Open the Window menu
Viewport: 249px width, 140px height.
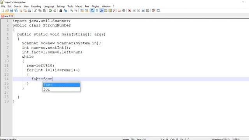coord(106,6)
